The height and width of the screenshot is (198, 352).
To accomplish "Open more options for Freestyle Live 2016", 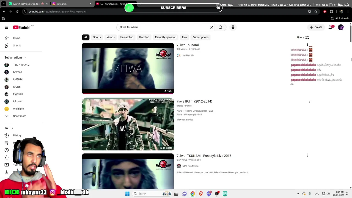I will click(x=307, y=155).
